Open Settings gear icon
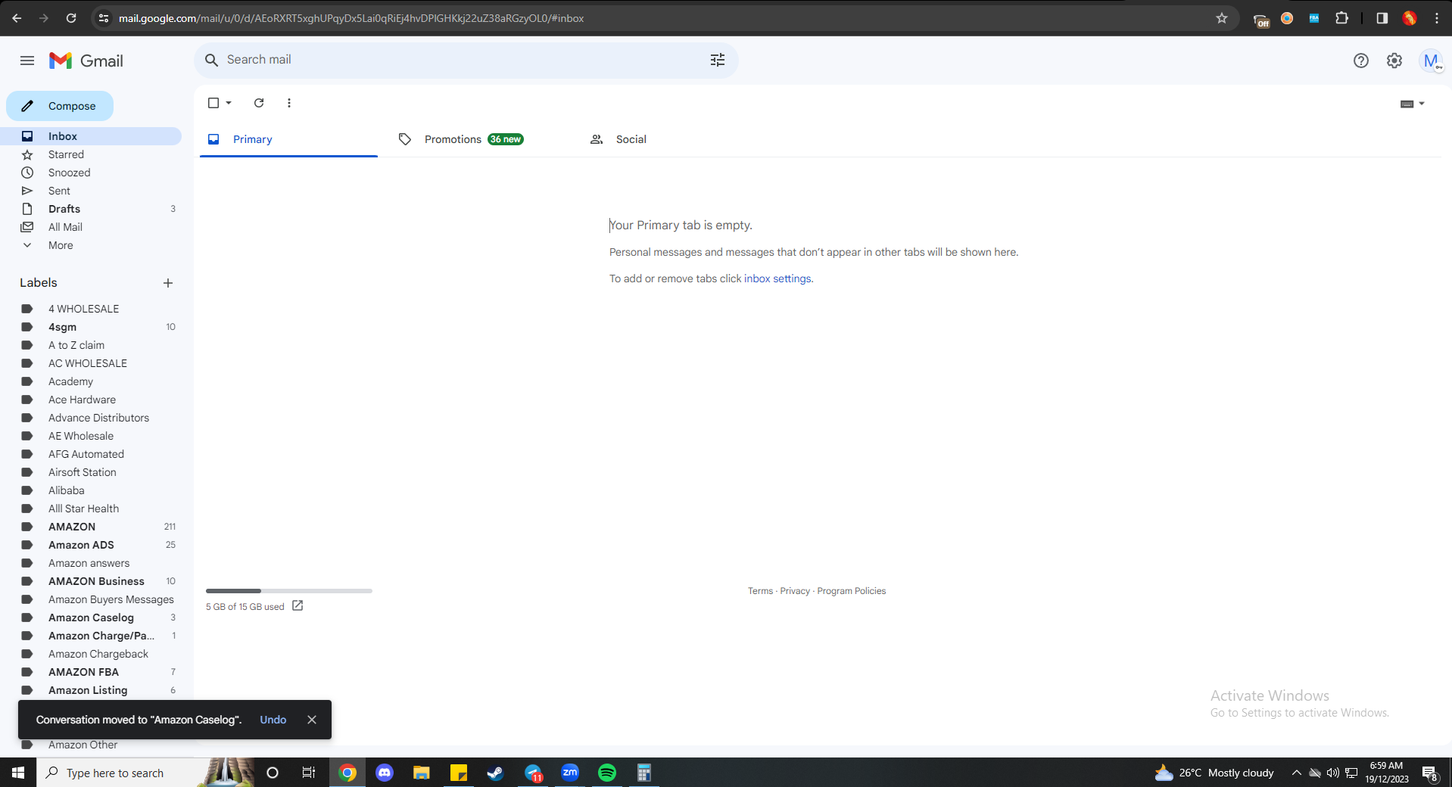This screenshot has height=787, width=1452. 1394,61
